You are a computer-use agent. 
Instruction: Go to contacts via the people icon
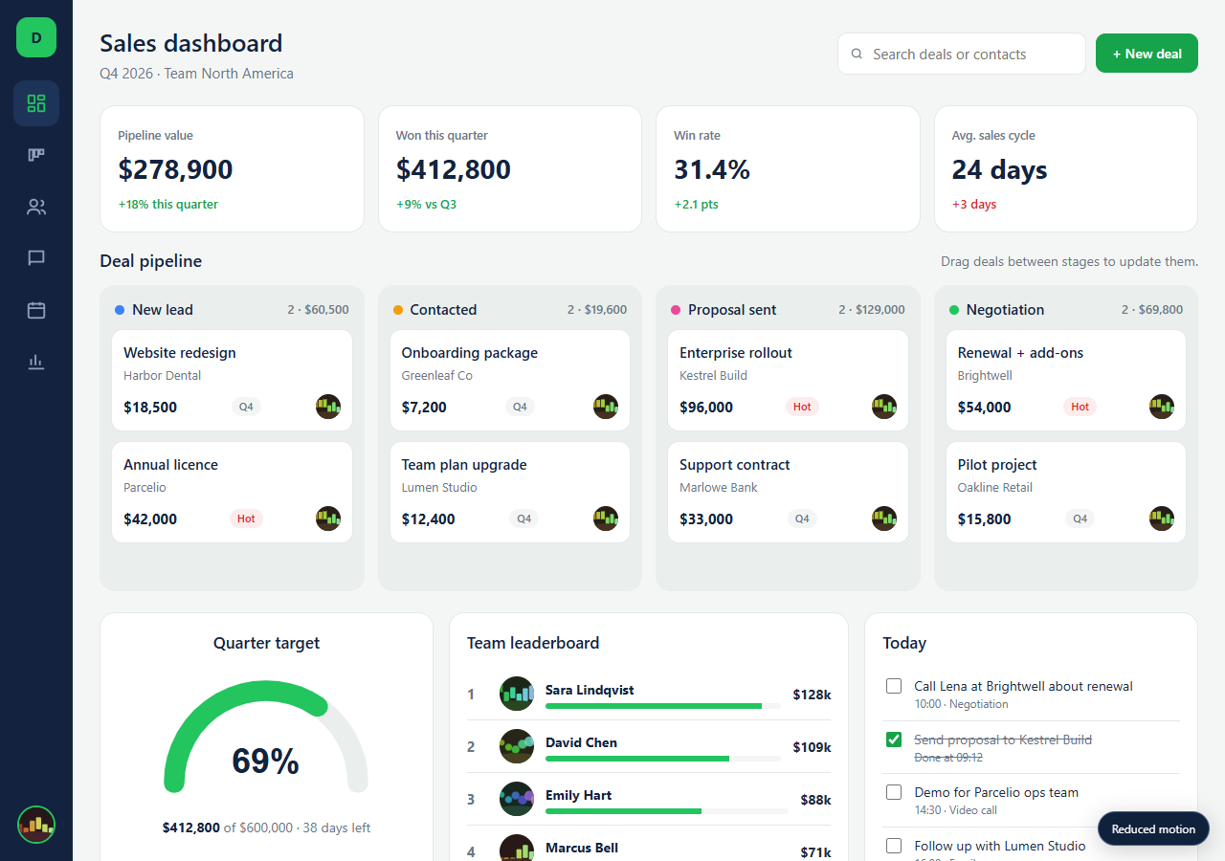36,207
